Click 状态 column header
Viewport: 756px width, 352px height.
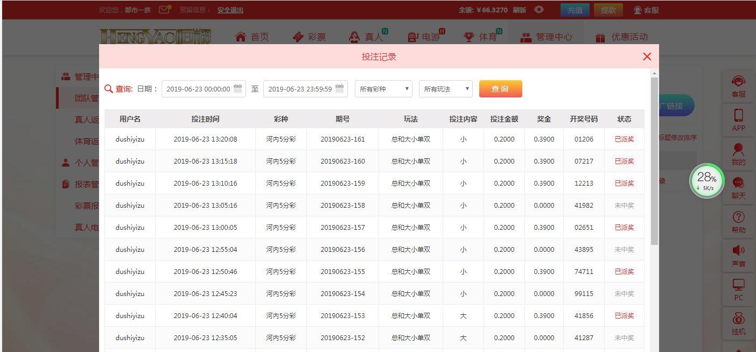624,119
